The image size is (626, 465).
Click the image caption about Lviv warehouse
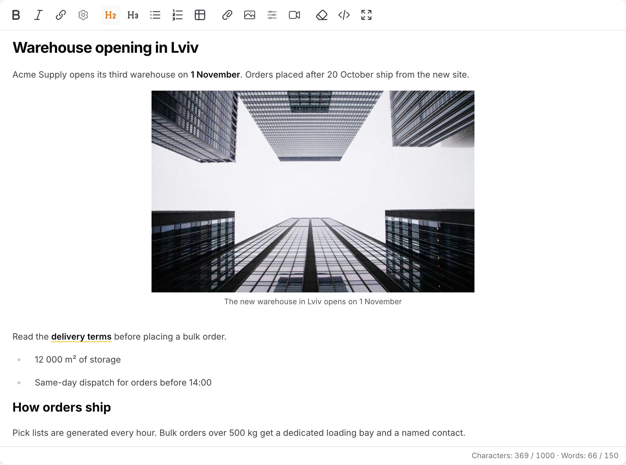coord(313,301)
